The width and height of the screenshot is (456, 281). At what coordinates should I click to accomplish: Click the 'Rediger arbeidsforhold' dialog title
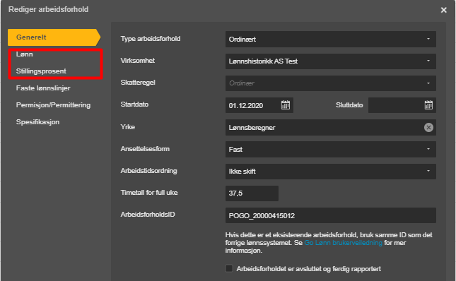[48, 9]
